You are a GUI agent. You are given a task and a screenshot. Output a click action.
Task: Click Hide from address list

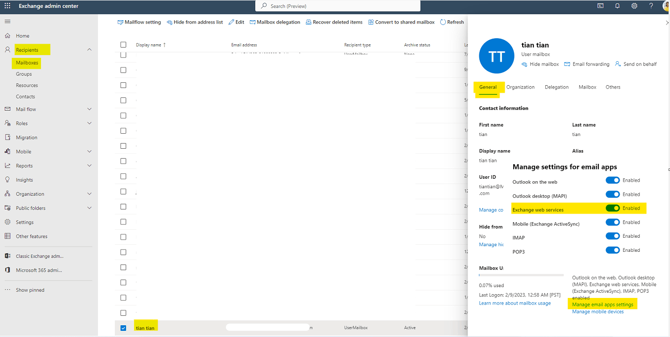(x=195, y=22)
